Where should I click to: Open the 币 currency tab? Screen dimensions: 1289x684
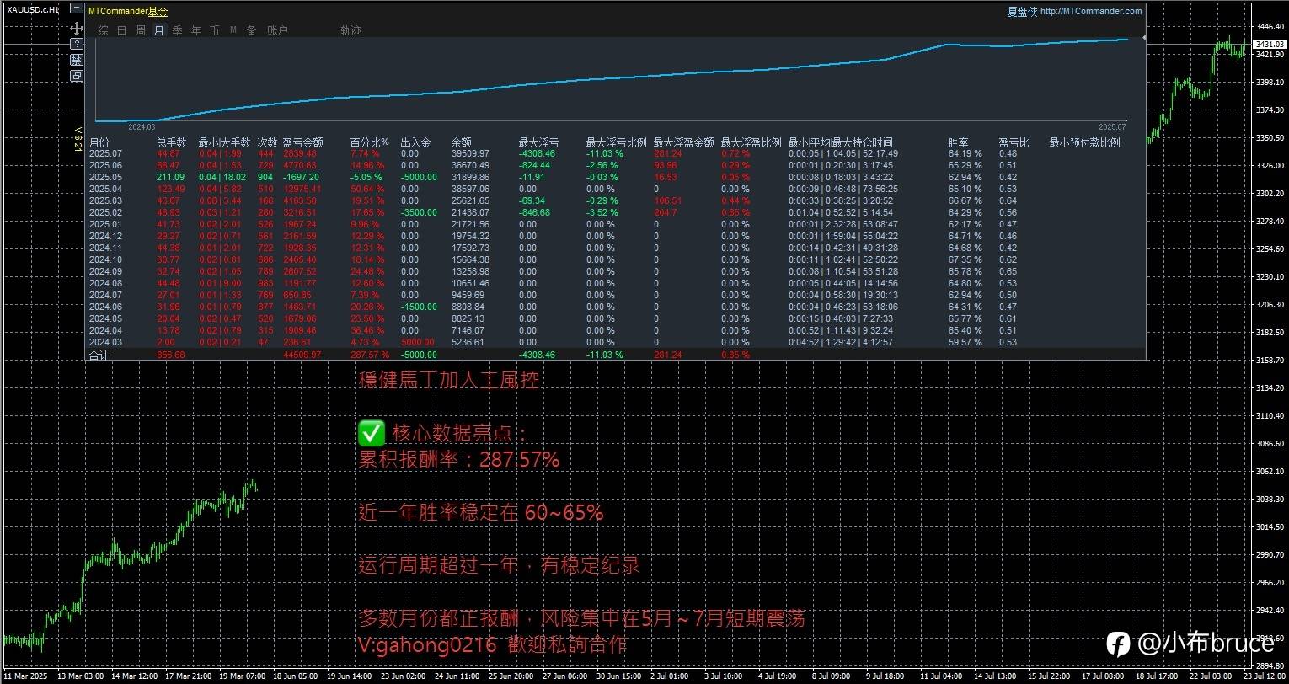coord(214,30)
